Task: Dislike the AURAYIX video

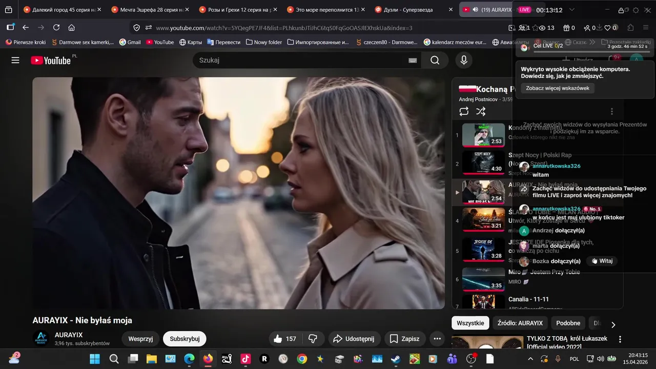Action: click(x=313, y=339)
